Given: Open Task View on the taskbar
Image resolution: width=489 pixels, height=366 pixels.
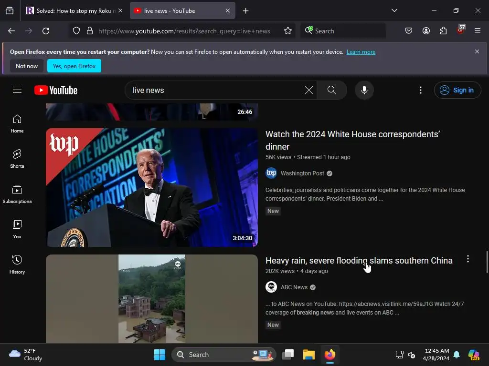Looking at the screenshot, I should [288, 355].
